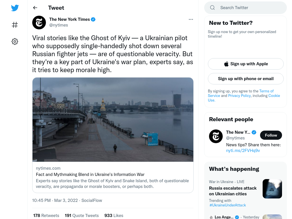View the 933 Likes list

coord(114,216)
